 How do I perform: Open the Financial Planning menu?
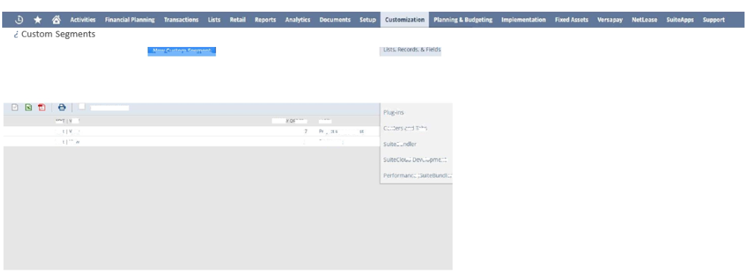(130, 20)
